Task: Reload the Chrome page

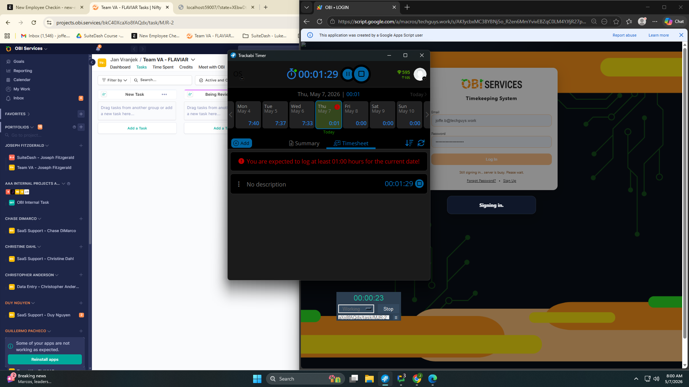Action: click(x=34, y=23)
